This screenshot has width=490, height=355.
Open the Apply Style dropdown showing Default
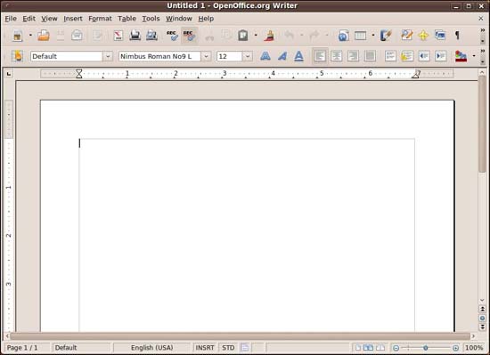[108, 56]
